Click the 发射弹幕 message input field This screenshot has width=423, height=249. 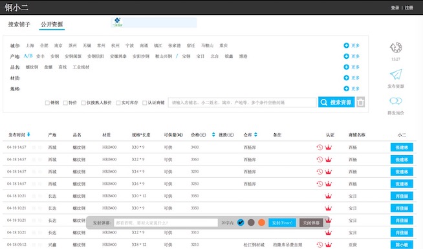[166, 223]
